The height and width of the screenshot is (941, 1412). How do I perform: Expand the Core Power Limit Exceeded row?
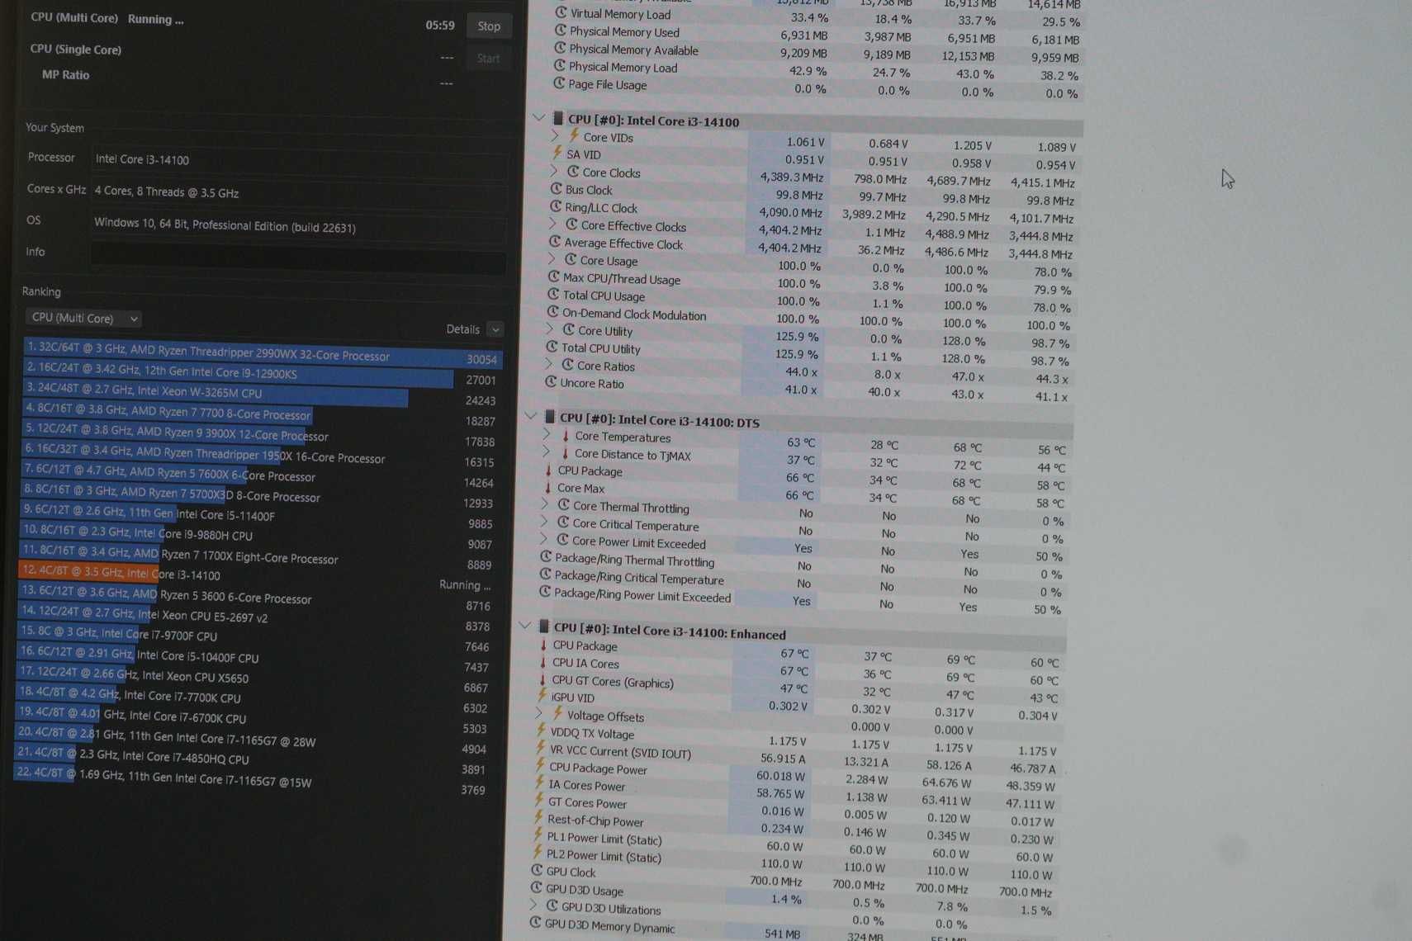click(544, 539)
